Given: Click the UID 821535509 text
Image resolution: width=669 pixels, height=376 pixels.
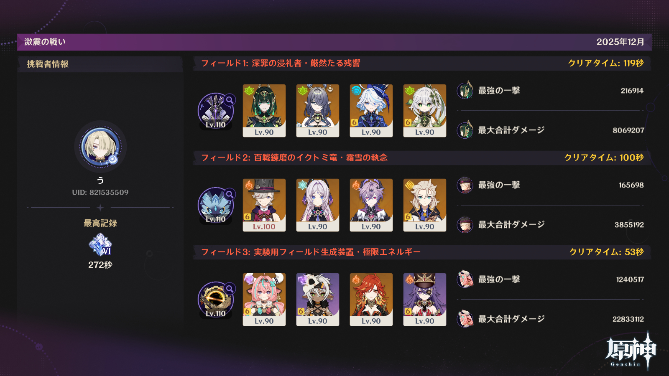Looking at the screenshot, I should point(100,193).
